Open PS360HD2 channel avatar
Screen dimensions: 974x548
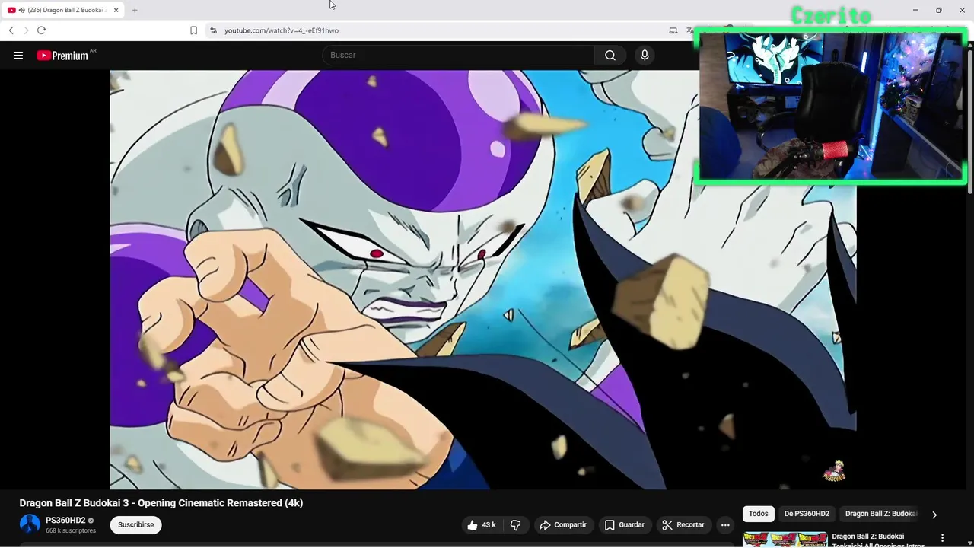30,524
